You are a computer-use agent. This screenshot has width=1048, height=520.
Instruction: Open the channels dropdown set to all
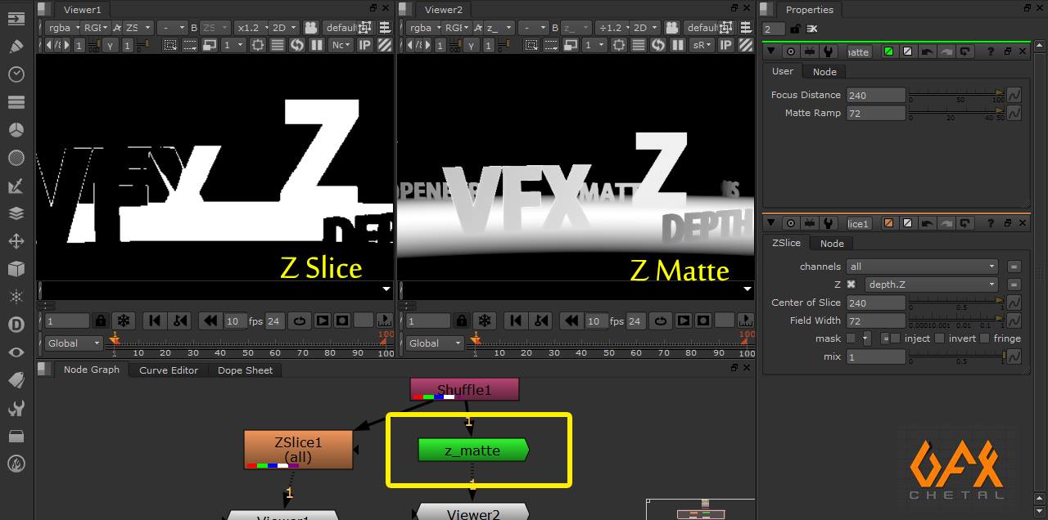pos(922,267)
